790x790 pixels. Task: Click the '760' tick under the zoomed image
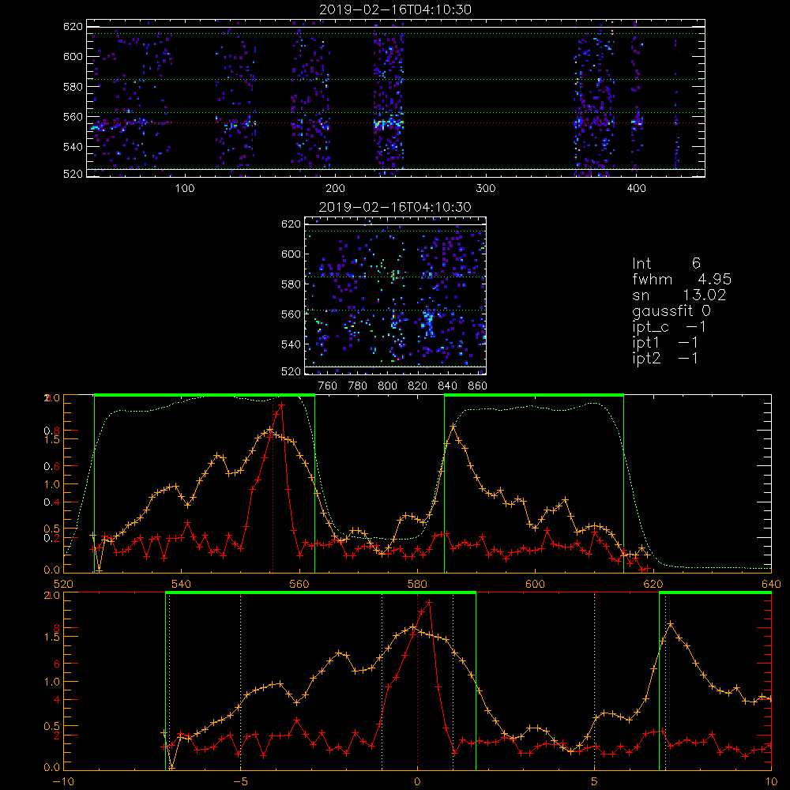[x=328, y=386]
